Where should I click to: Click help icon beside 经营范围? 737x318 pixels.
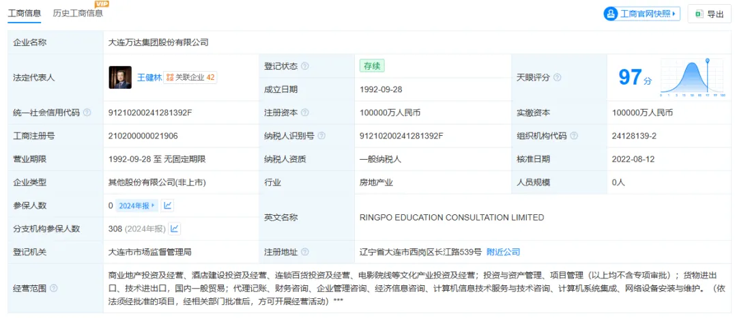pyautogui.click(x=54, y=288)
